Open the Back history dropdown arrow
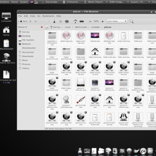Viewport: 156px width, 156px height. 30,21
